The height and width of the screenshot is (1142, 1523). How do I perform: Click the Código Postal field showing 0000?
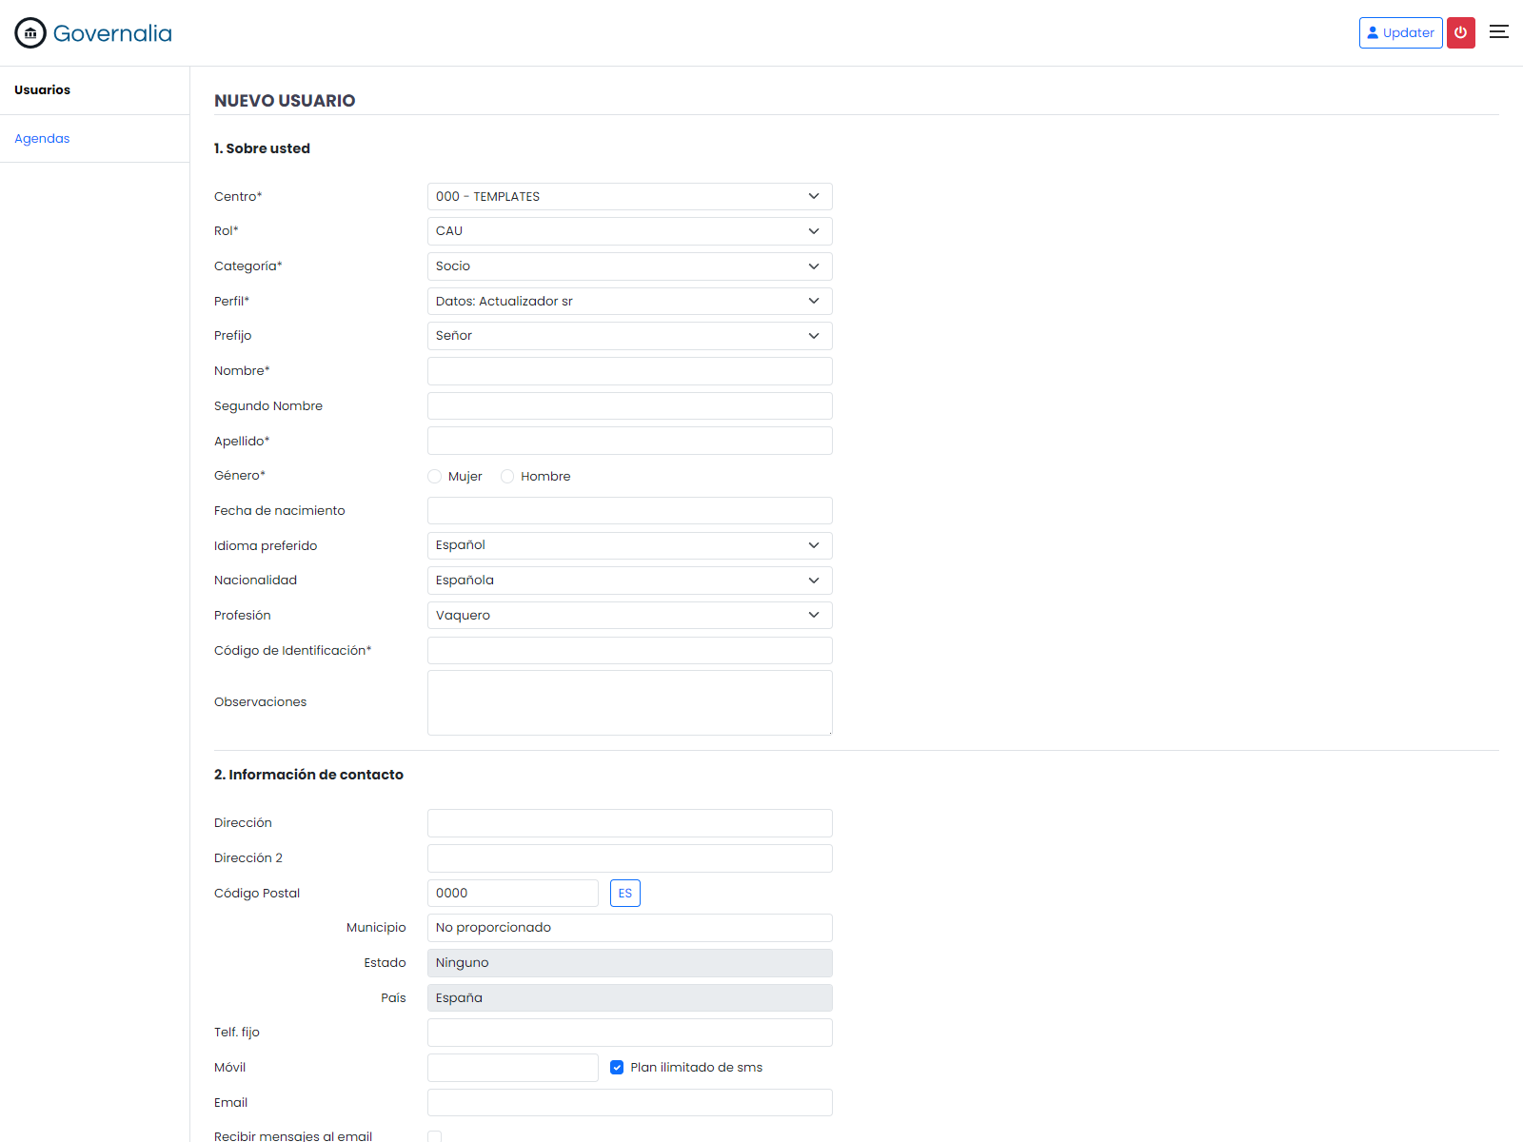pos(513,893)
